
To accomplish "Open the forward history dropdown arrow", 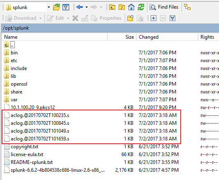I will click(x=101, y=7).
